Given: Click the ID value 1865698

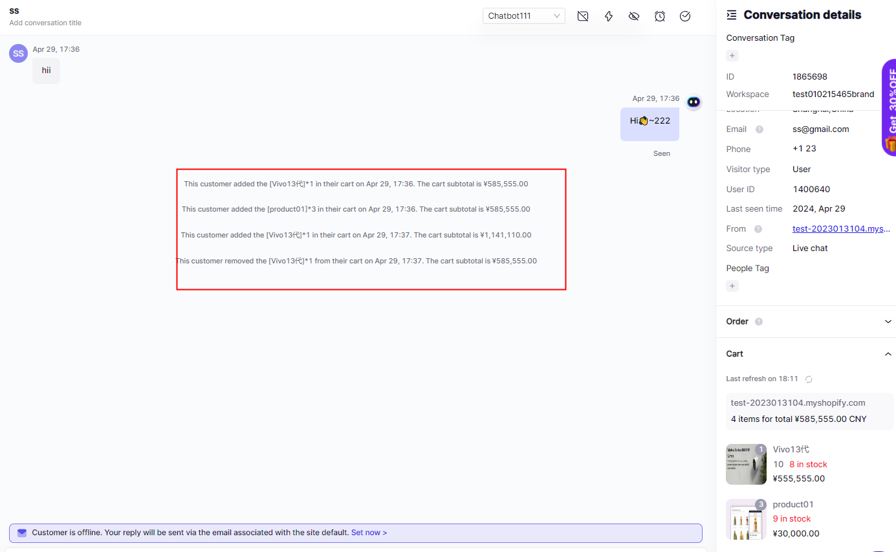Looking at the screenshot, I should (810, 77).
